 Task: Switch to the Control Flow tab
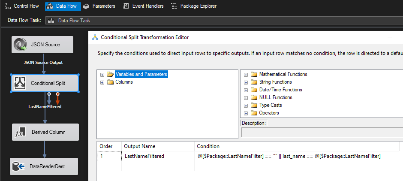tap(22, 6)
